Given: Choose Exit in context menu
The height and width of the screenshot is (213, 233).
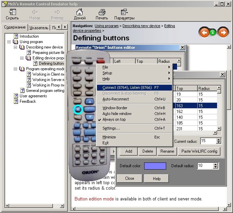Looking at the screenshot, I should click(x=135, y=143).
